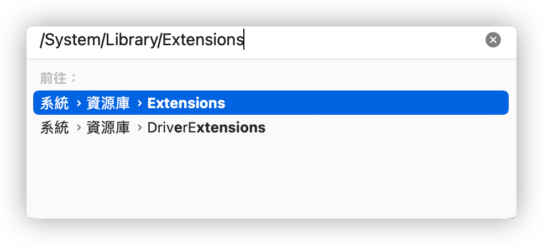
Task: Click the /System/Library/Extensions path field
Action: [260, 40]
